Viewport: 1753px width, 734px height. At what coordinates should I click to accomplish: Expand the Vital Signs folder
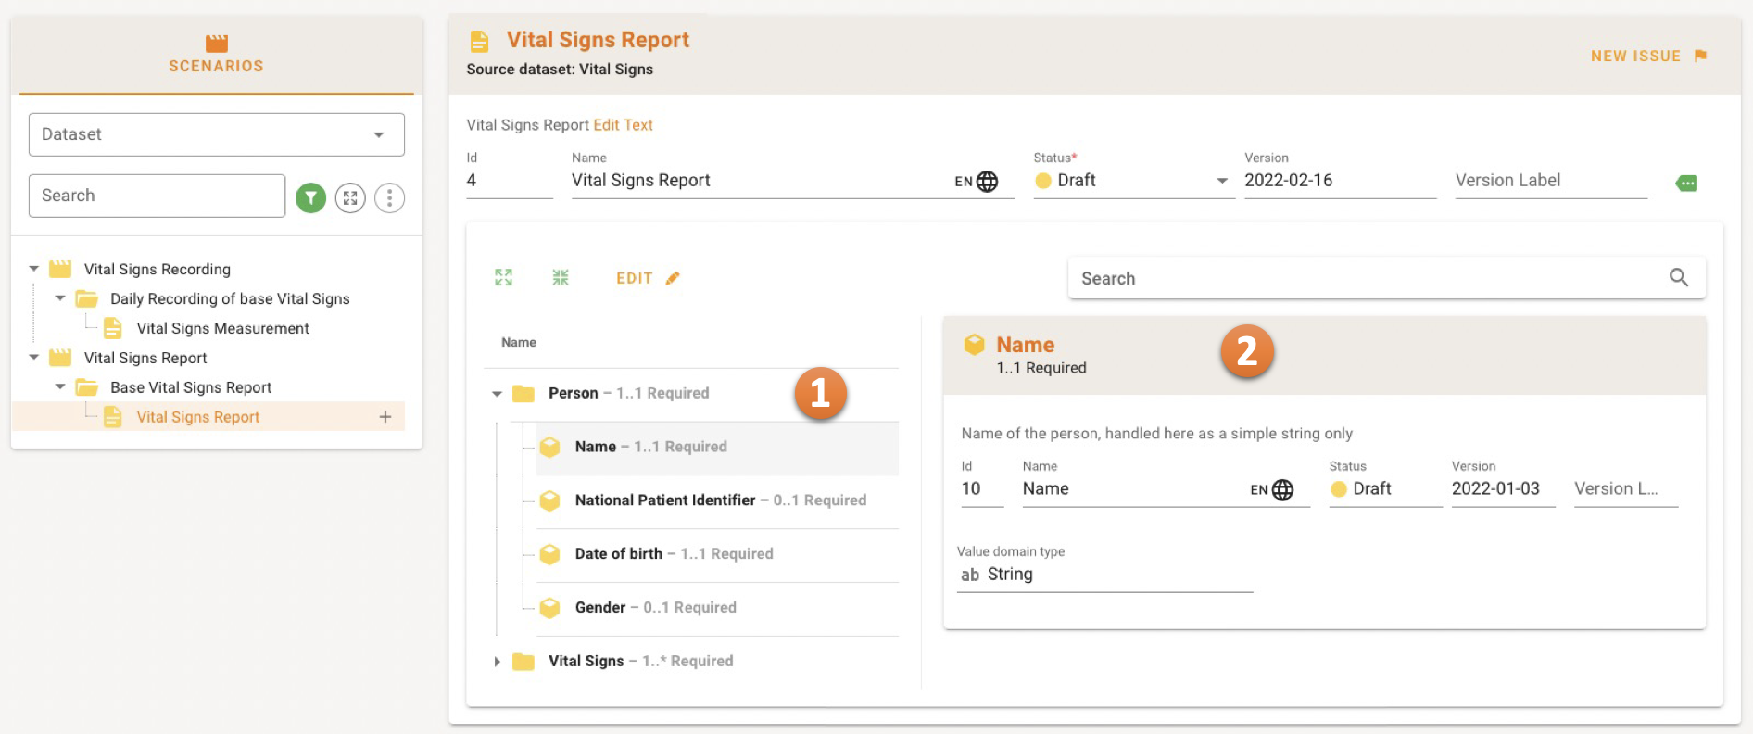pyautogui.click(x=498, y=662)
